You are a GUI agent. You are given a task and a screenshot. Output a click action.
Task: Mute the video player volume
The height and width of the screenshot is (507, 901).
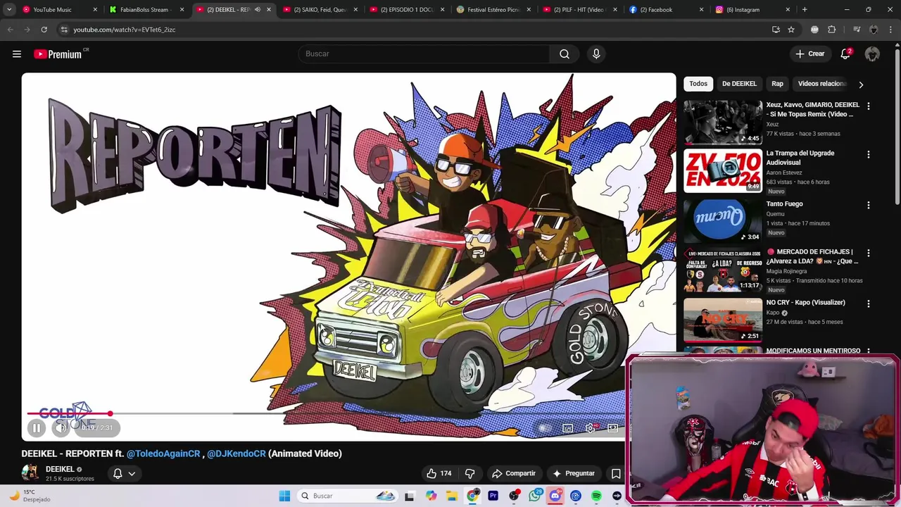(61, 427)
